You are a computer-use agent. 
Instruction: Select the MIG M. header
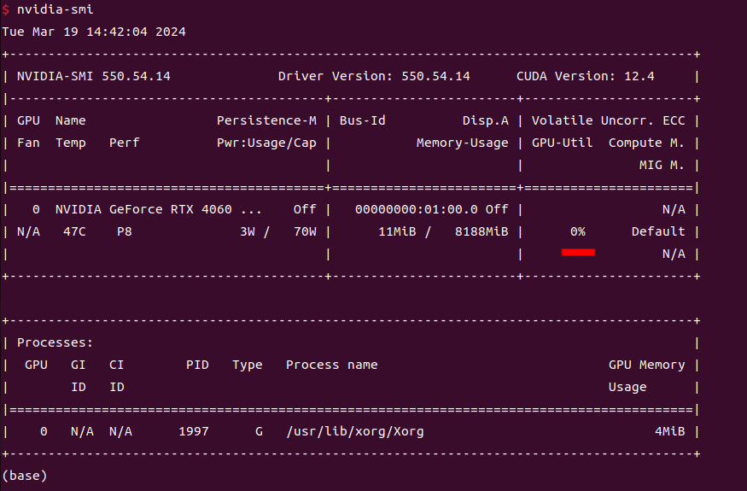[x=662, y=165]
